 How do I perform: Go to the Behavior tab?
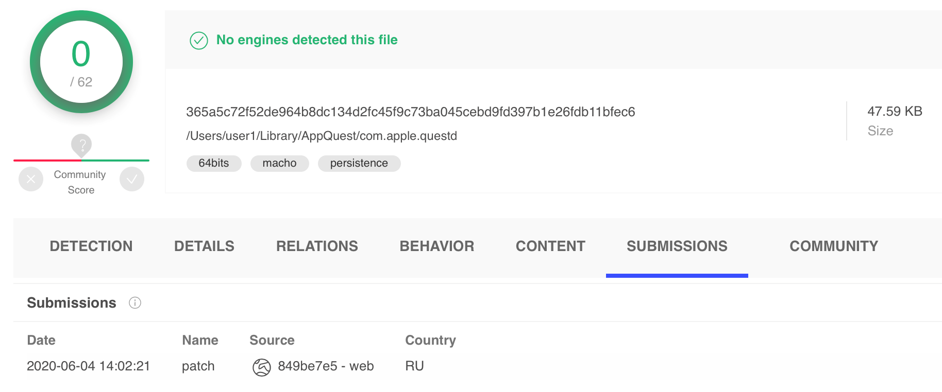click(x=436, y=246)
